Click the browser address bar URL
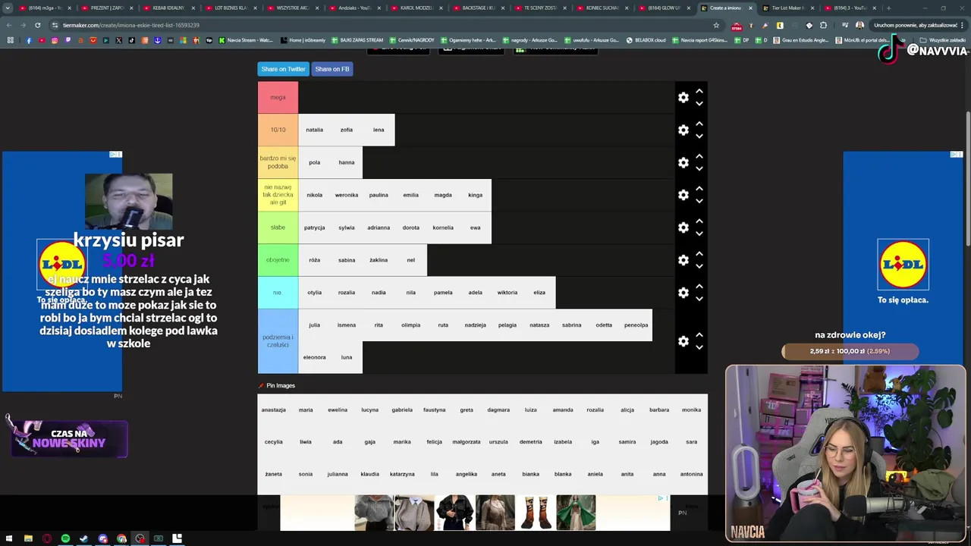Screen dimensions: 971x546 coord(131,25)
